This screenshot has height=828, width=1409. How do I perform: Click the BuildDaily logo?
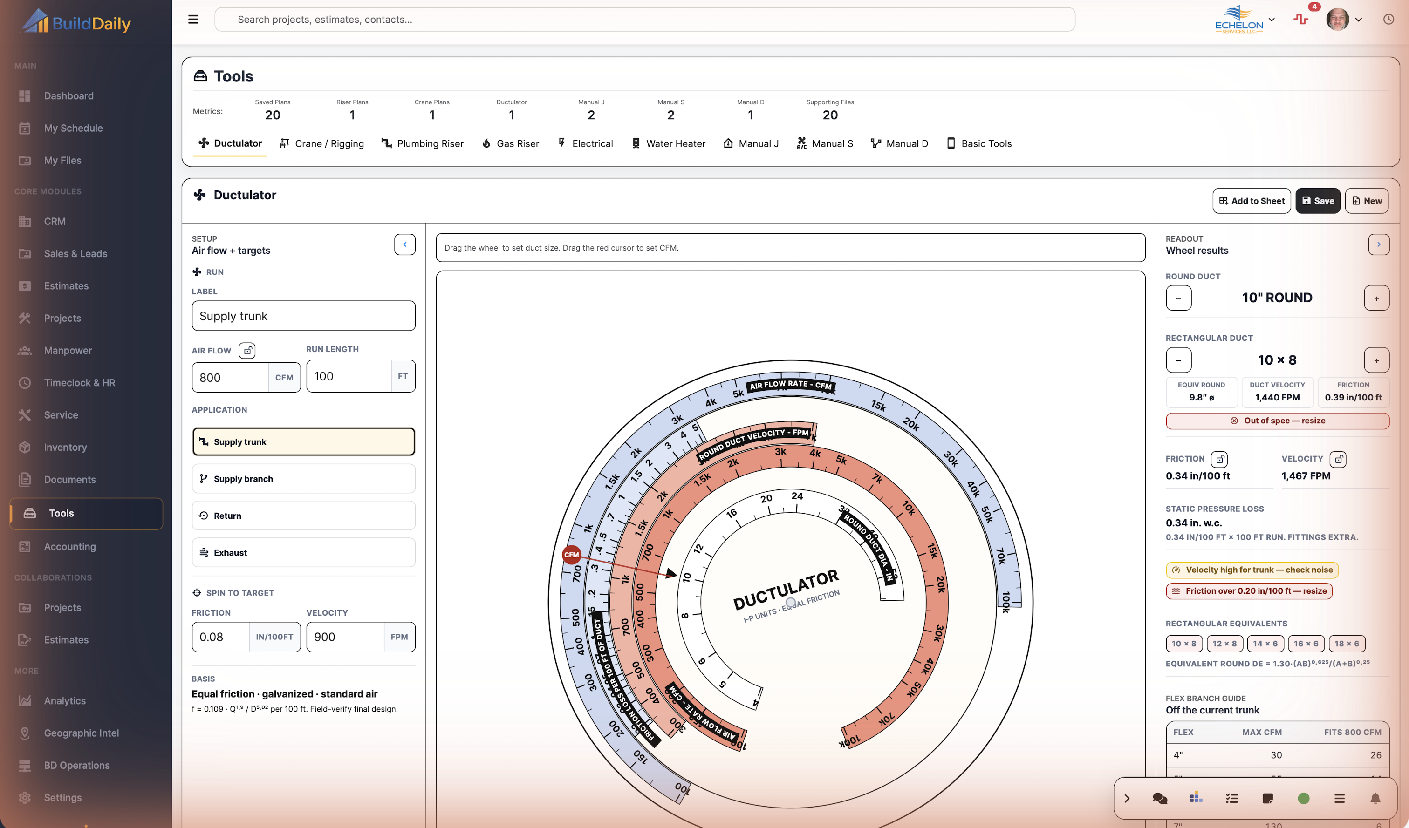pos(76,22)
